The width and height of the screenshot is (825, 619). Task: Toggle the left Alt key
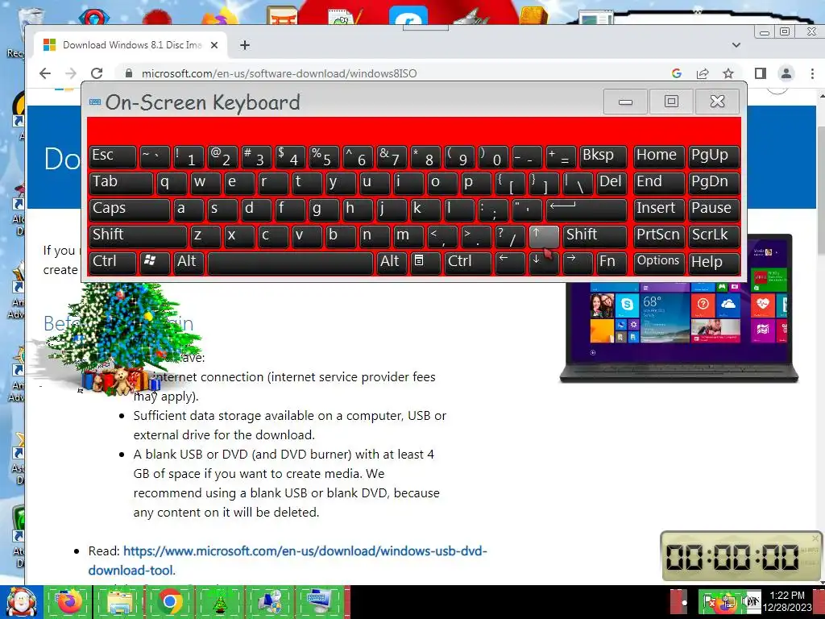189,263
